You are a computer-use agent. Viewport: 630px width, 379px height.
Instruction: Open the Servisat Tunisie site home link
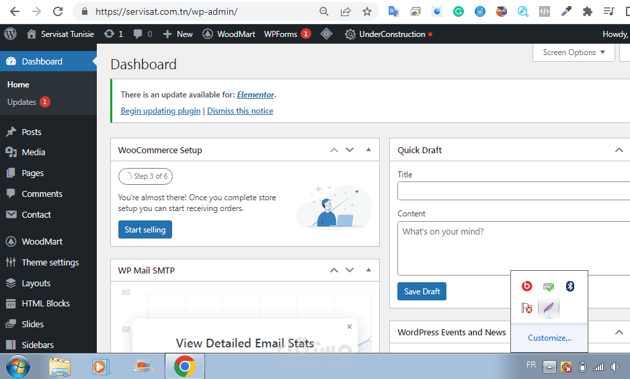(61, 34)
